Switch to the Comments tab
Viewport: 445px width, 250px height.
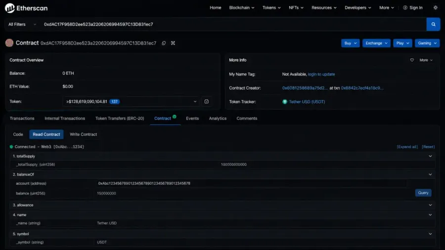coord(247,119)
